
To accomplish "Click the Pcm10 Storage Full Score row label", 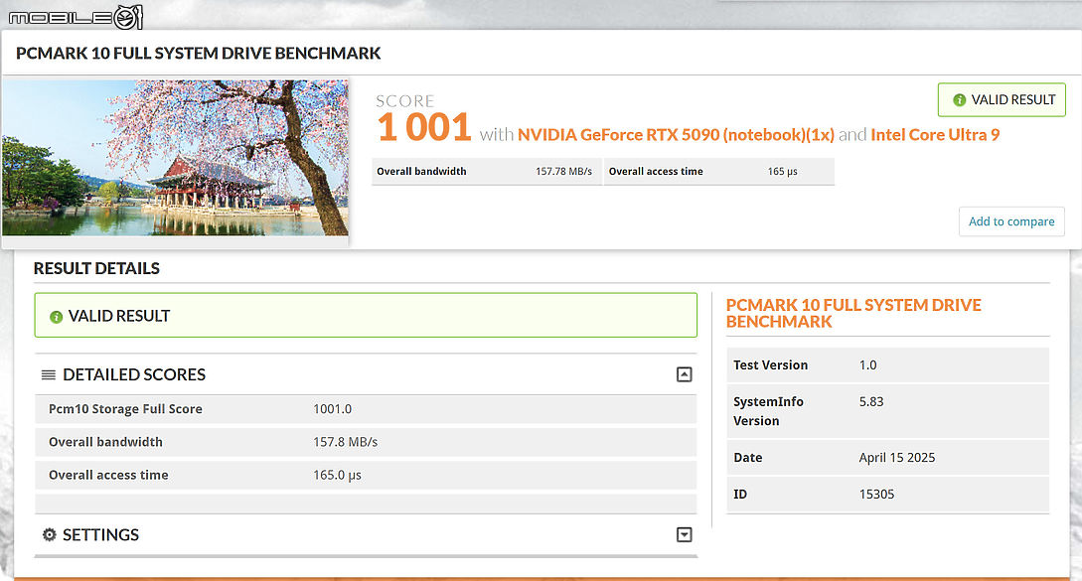I will [125, 409].
